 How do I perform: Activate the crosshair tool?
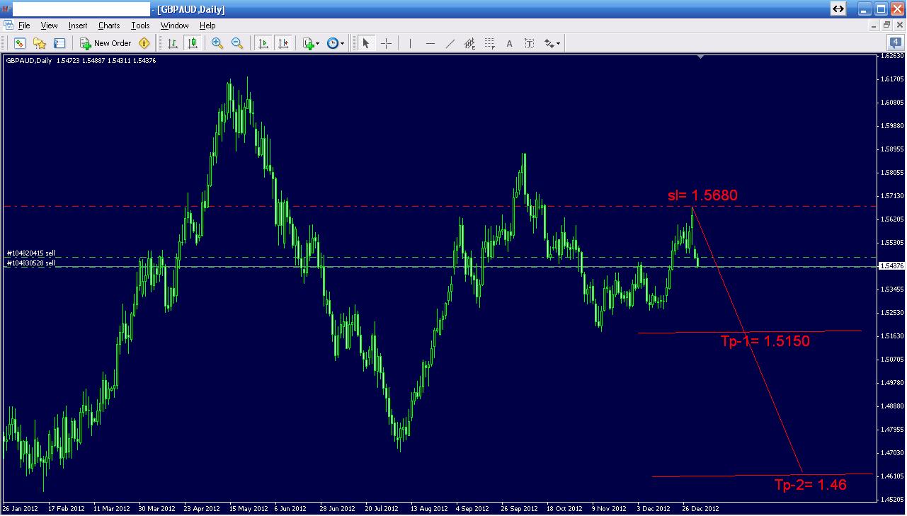(386, 43)
